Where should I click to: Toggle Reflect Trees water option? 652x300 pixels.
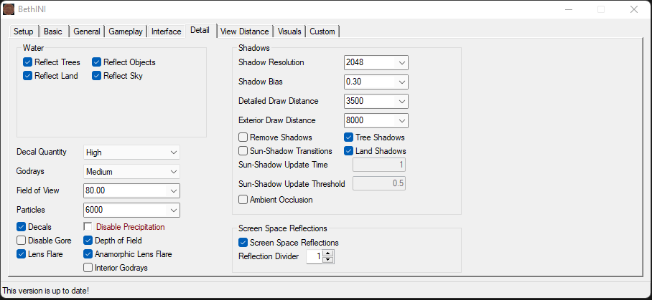point(28,62)
